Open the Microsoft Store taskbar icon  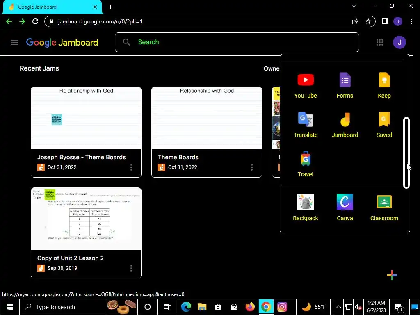(218, 307)
